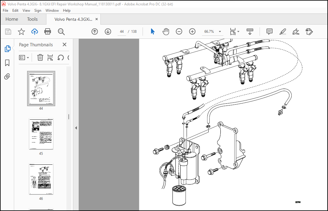The image size is (328, 211).
Task: Click the Edit and share page icon
Action: coord(309,32)
